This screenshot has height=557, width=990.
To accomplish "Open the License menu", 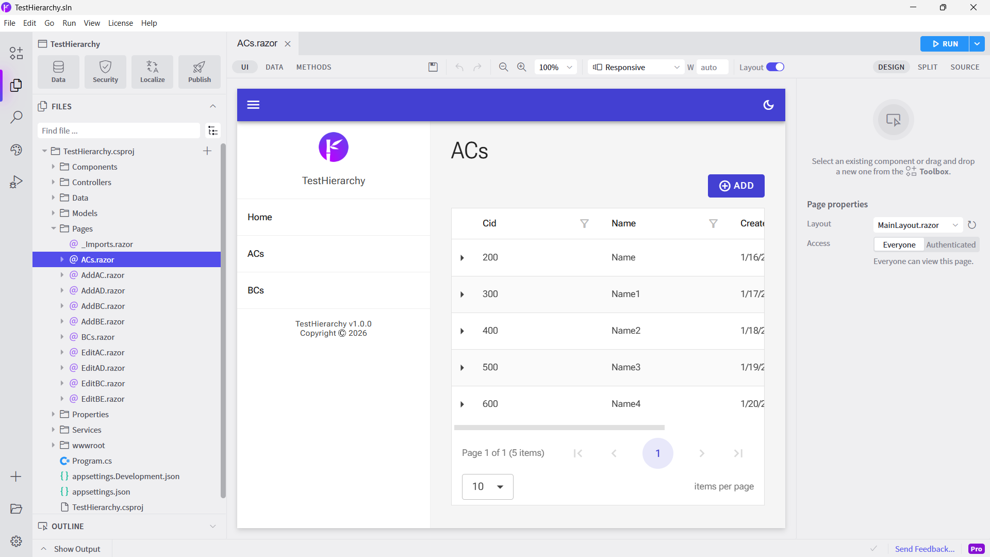I will (x=120, y=23).
